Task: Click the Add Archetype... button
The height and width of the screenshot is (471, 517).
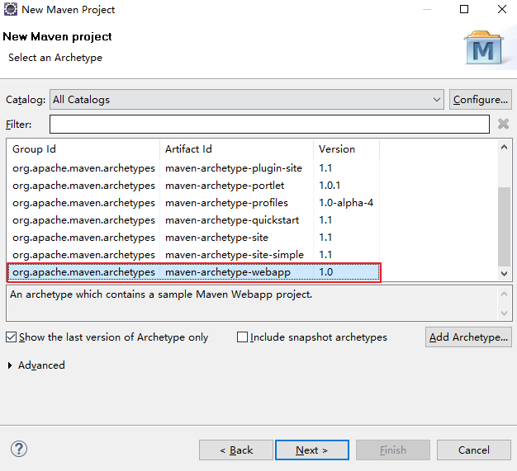Action: 468,337
